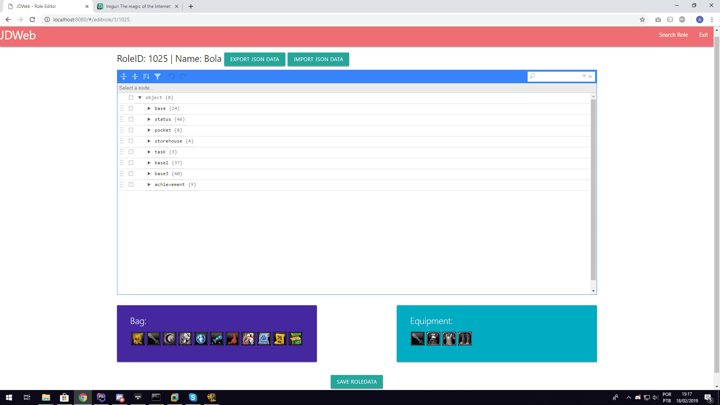
Task: Expand the base2 {37} tree node
Action: coord(149,163)
